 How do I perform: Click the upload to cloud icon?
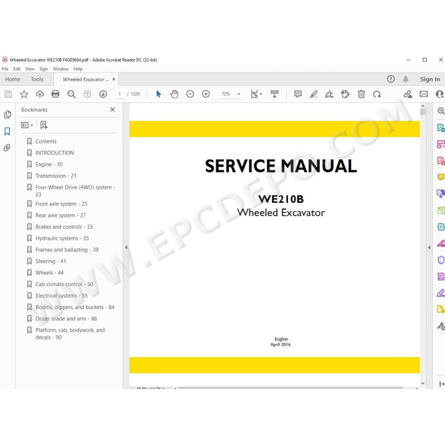(39, 94)
